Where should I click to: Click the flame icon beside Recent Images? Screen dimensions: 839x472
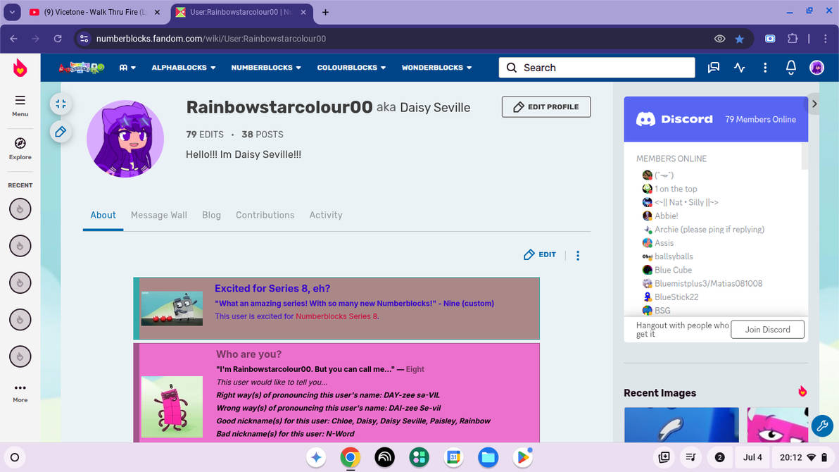click(x=802, y=392)
